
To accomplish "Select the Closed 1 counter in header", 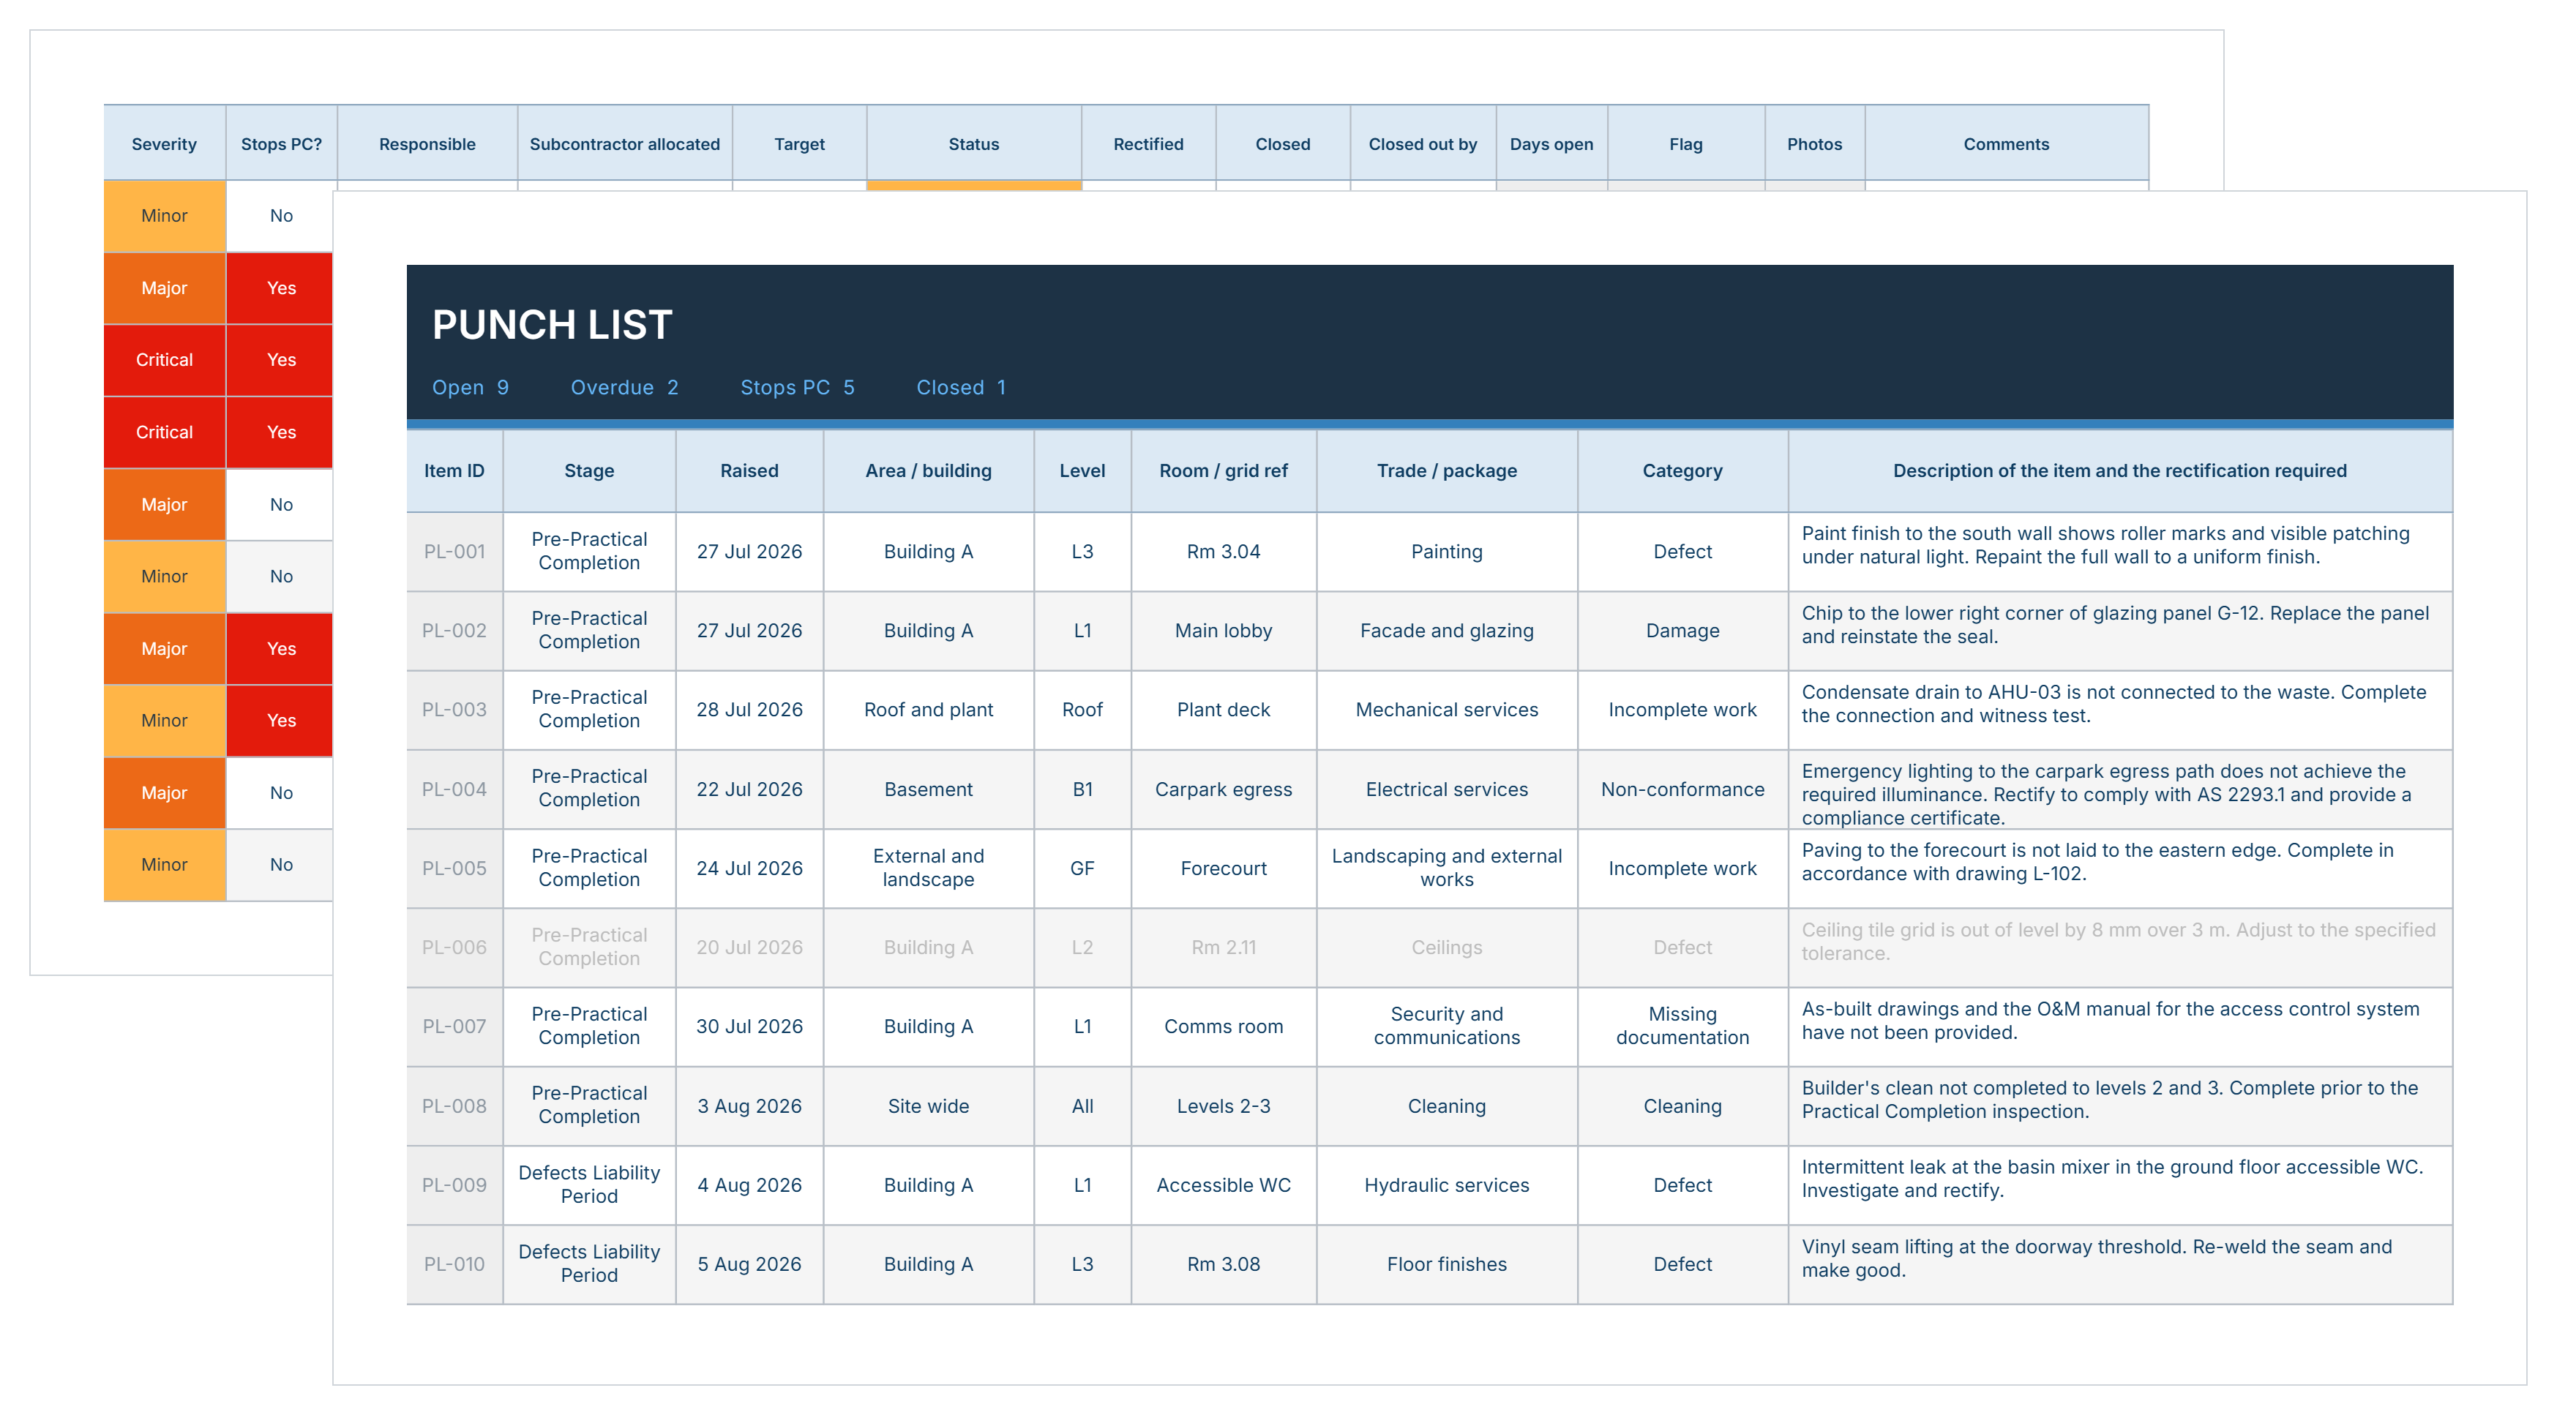I will pos(961,388).
